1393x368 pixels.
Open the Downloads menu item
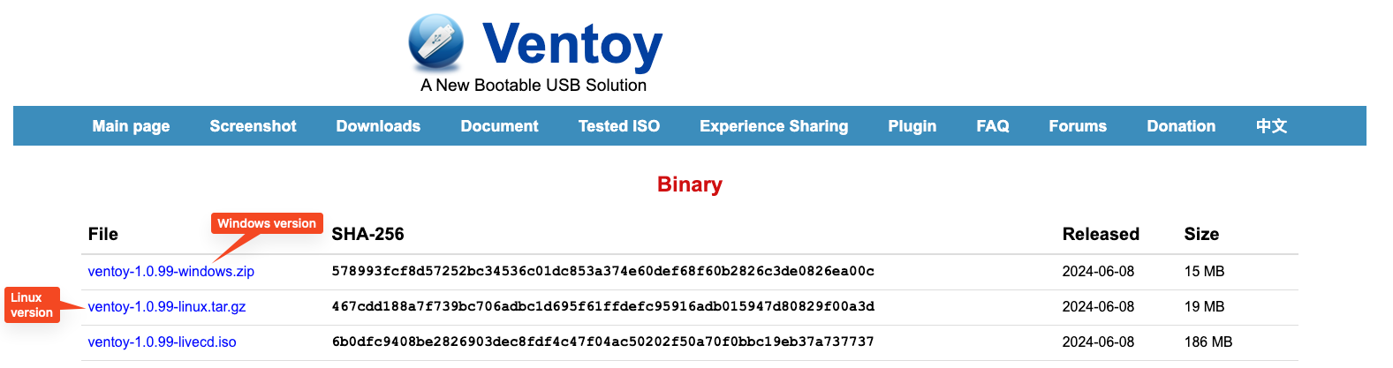(378, 126)
